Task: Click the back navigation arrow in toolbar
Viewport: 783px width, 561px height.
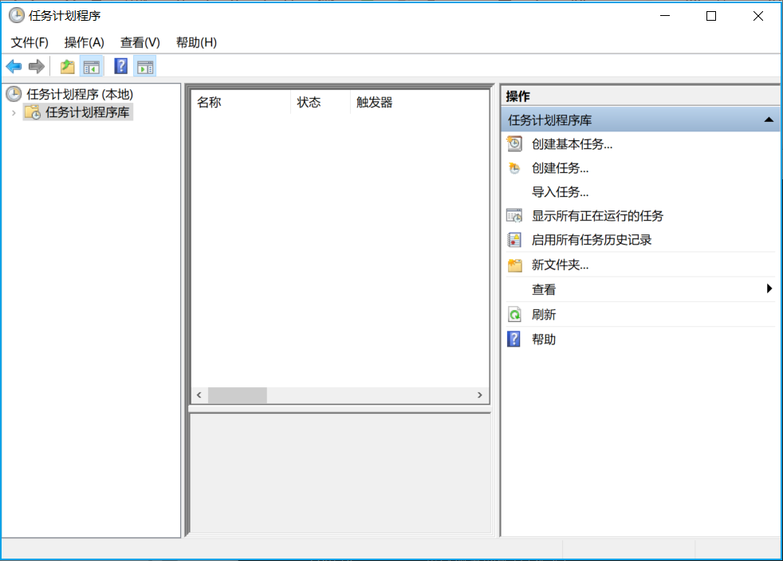Action: coord(14,66)
